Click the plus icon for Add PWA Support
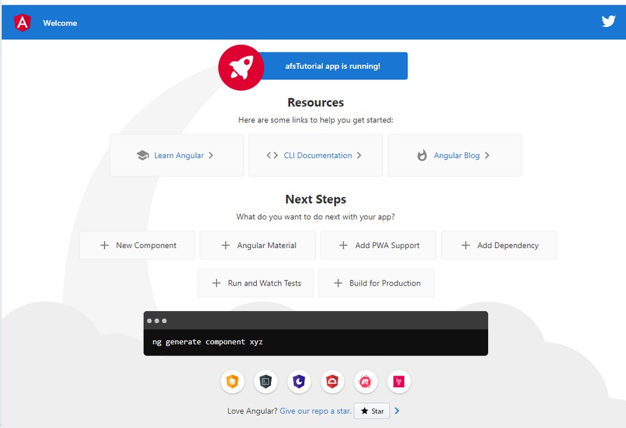Viewport: 626px width, 428px height. [x=343, y=246]
